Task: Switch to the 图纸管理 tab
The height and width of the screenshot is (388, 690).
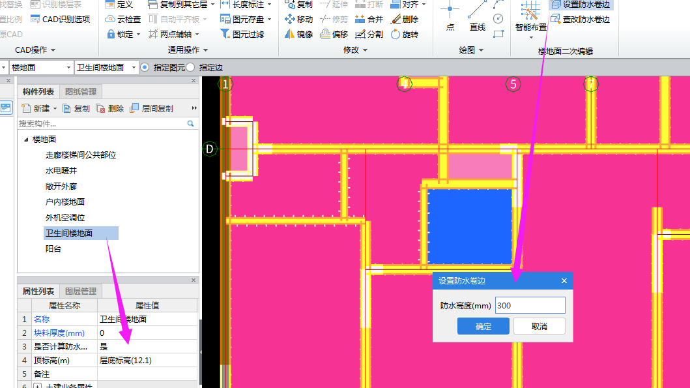Action: [81, 91]
